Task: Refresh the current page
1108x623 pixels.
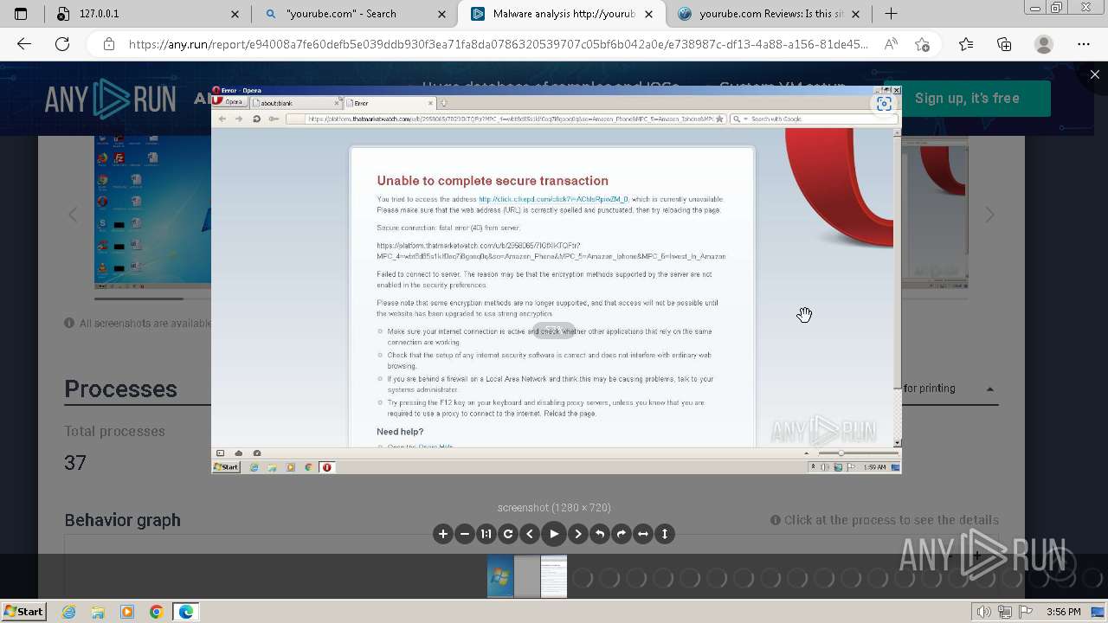Action: (x=62, y=44)
